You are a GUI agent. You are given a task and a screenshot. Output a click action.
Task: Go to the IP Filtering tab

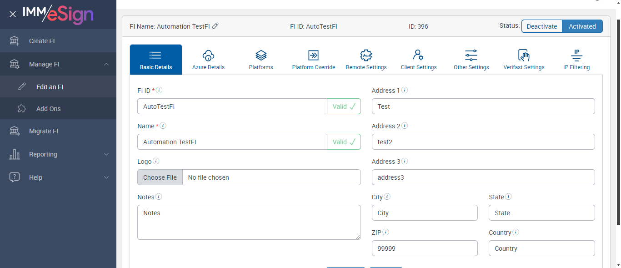[x=576, y=60]
